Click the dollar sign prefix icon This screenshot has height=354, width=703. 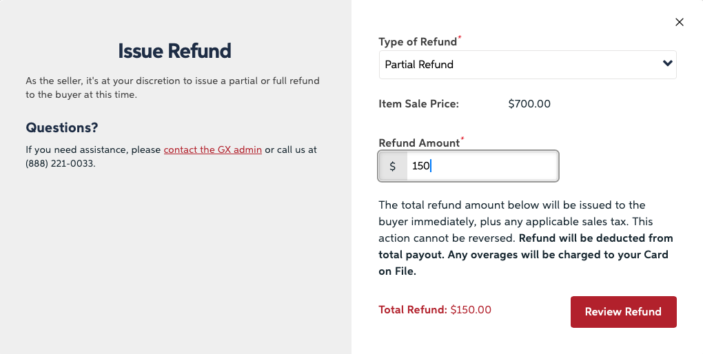[x=393, y=166]
